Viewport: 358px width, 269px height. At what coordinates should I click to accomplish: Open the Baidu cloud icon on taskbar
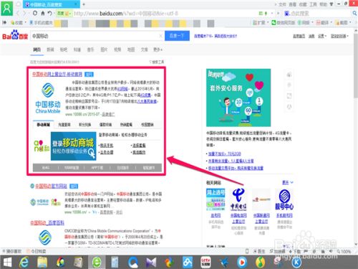tap(188, 263)
